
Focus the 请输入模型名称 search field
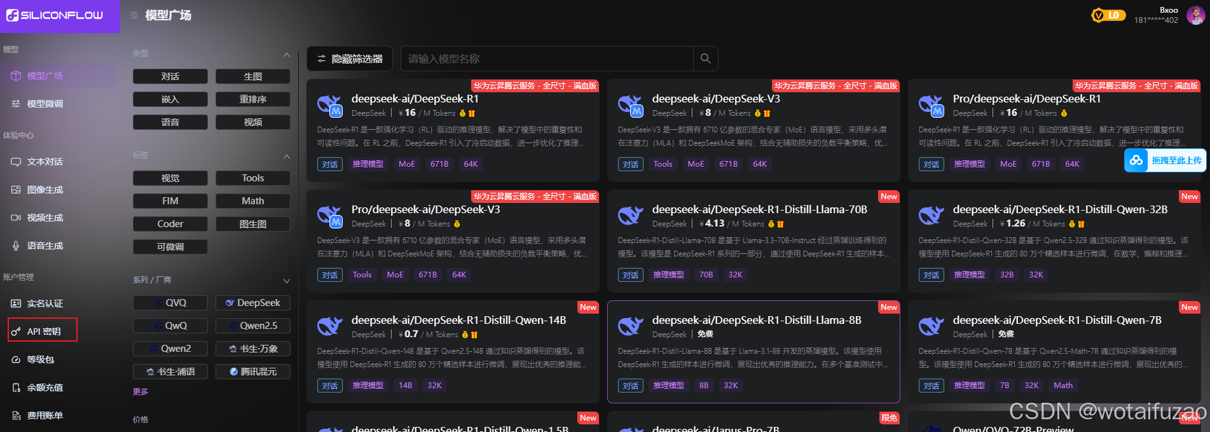pyautogui.click(x=547, y=59)
